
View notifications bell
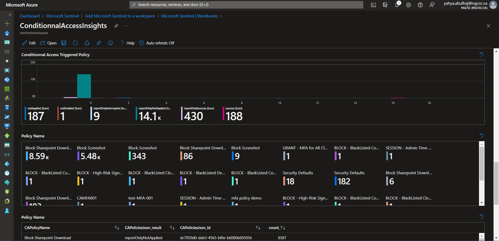(397, 5)
